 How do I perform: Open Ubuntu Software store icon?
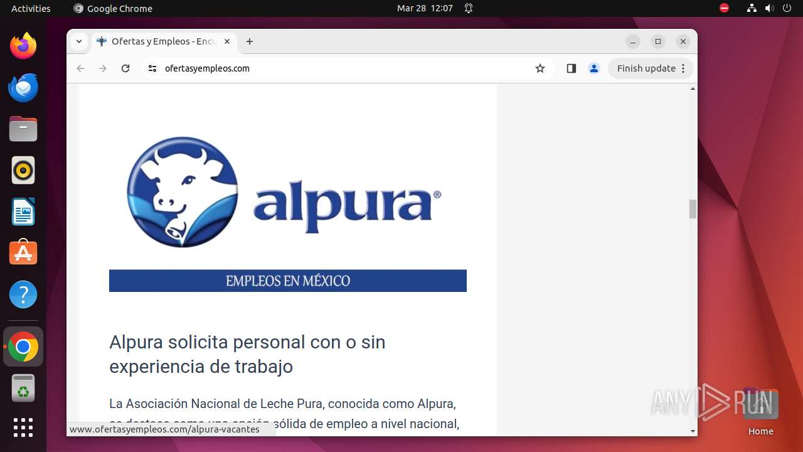[x=23, y=253]
